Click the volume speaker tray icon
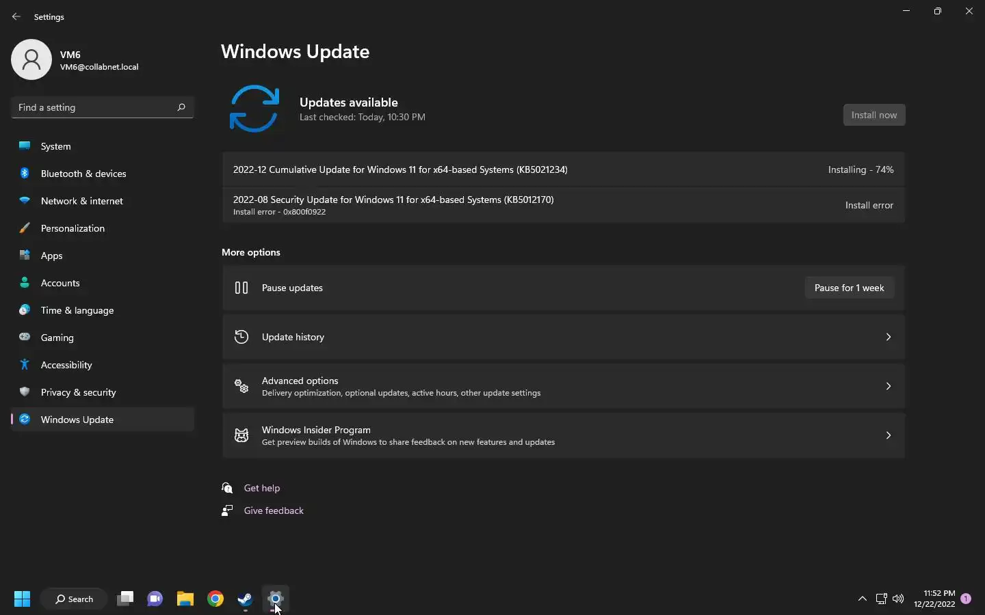This screenshot has height=615, width=985. 898,599
